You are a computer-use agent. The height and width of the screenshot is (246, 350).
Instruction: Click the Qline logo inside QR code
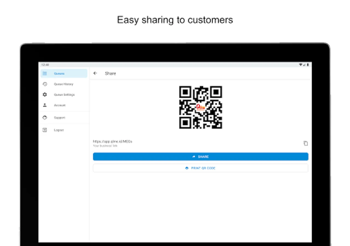point(201,107)
